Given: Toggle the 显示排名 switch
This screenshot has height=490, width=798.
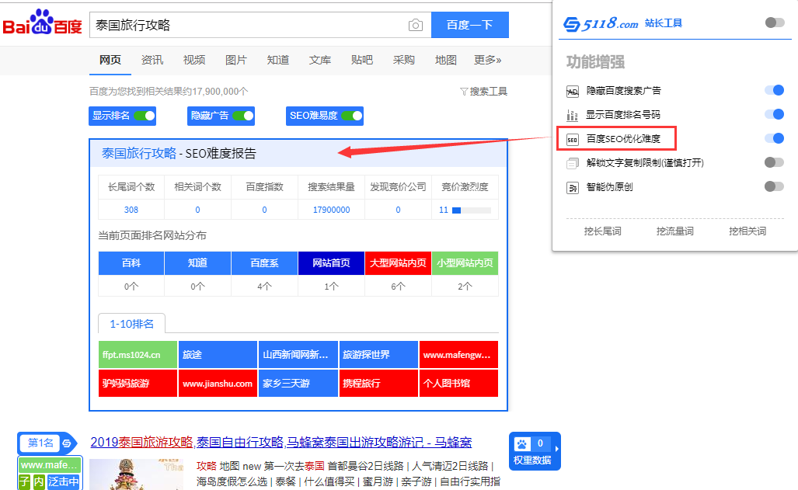Looking at the screenshot, I should click(144, 116).
